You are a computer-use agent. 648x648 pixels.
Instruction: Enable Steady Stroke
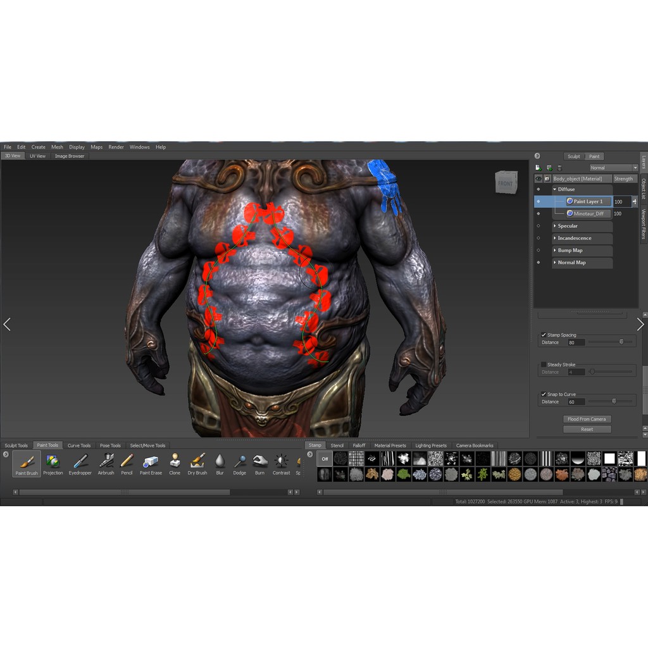click(x=542, y=364)
